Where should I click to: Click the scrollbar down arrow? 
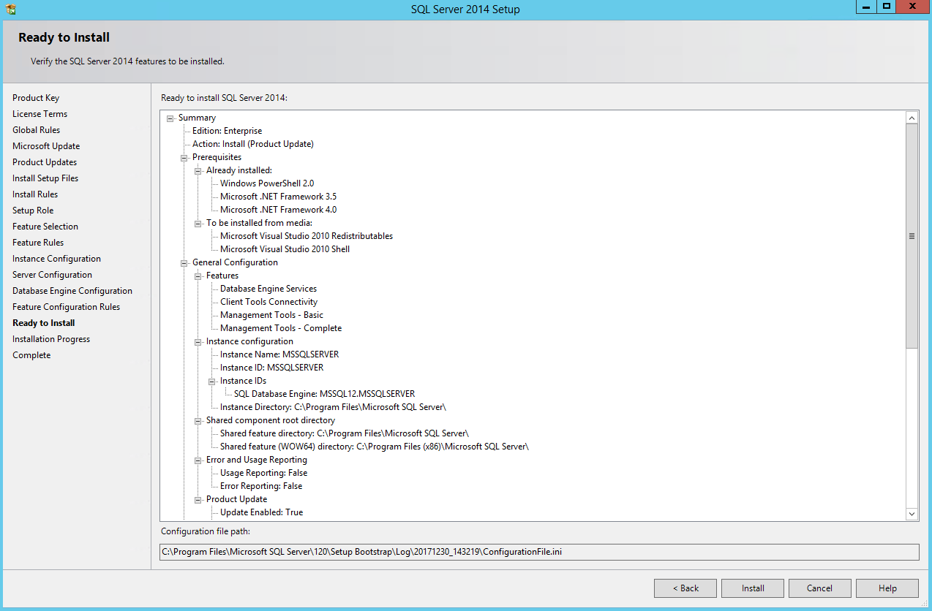pos(912,514)
